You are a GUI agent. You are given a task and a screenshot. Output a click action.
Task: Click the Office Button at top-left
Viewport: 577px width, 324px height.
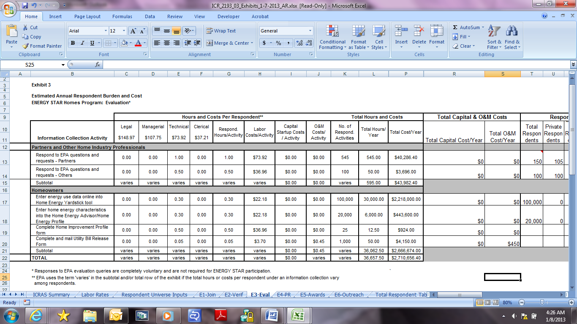coord(9,9)
